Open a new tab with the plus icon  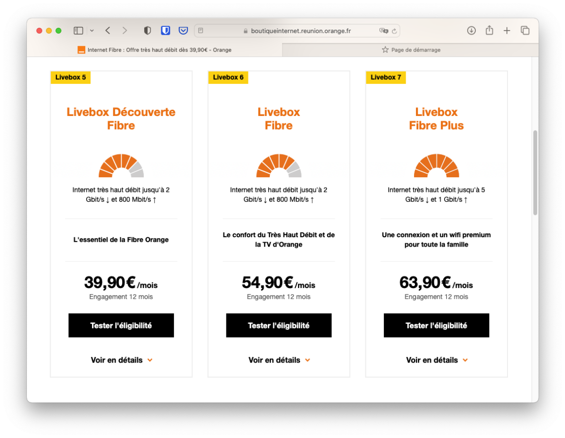tap(507, 30)
